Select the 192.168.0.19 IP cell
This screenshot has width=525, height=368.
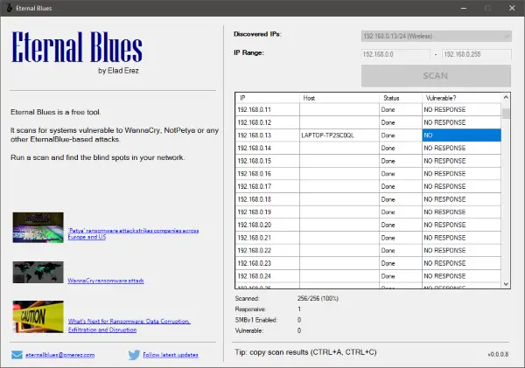[268, 212]
